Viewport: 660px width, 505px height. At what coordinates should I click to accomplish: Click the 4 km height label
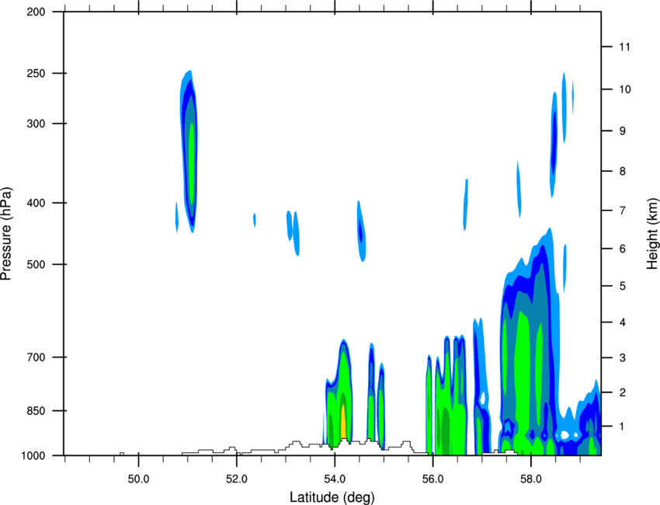click(x=623, y=322)
